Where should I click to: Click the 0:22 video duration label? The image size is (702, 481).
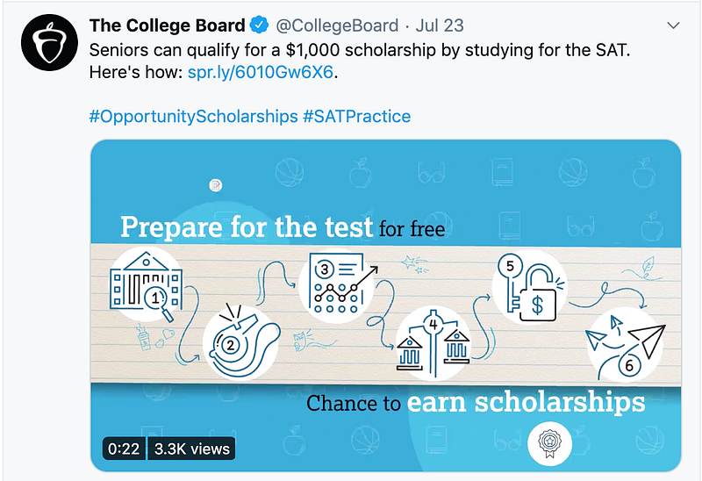point(124,449)
